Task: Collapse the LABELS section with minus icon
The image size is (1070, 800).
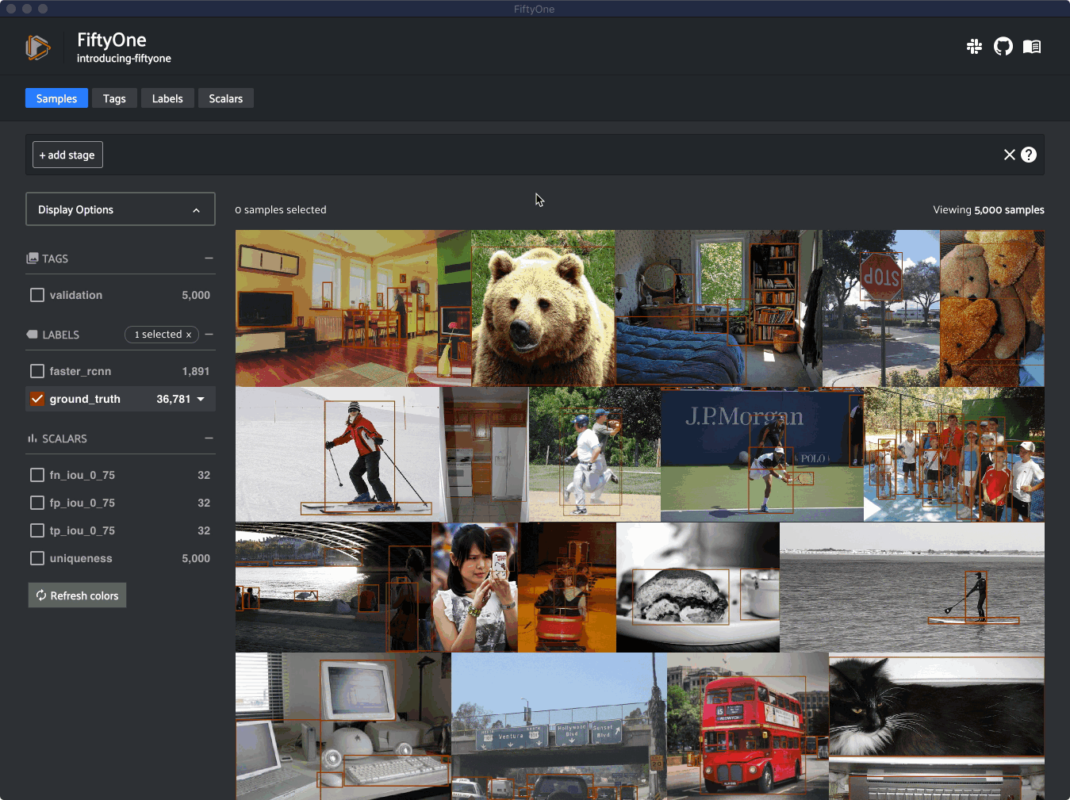Action: tap(209, 335)
